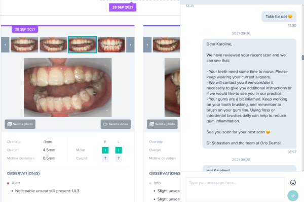
Task: Click previous arrow in first scan carousel
Action: 5,44
